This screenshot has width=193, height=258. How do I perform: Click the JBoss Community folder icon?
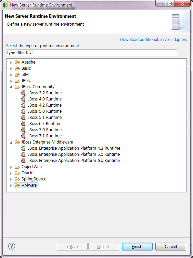[x=17, y=87]
